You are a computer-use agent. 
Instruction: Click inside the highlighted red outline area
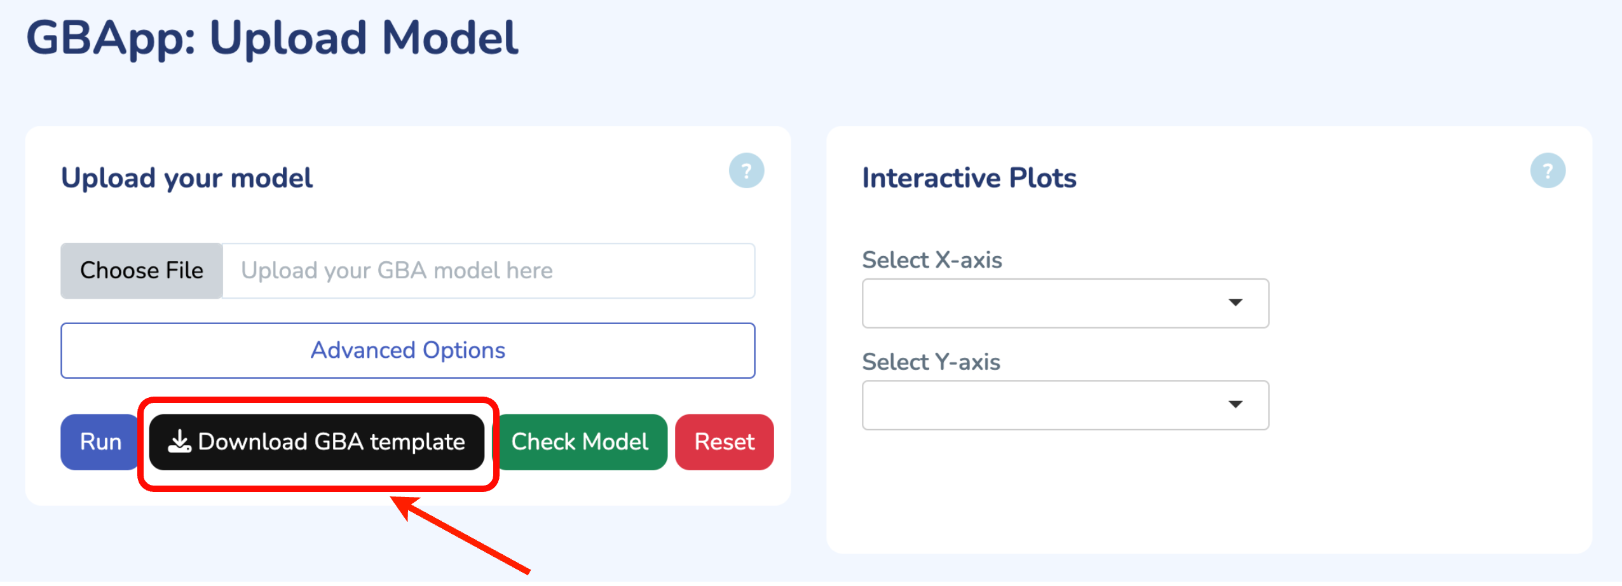pyautogui.click(x=318, y=442)
